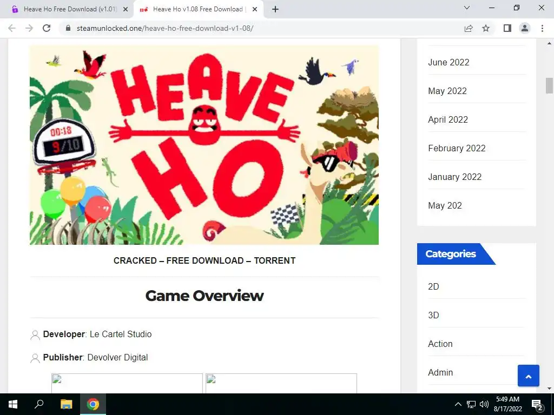Open the Admin category
Image resolution: width=554 pixels, height=415 pixels.
coord(440,372)
